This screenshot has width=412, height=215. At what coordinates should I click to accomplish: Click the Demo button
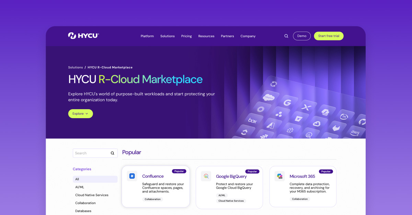302,36
